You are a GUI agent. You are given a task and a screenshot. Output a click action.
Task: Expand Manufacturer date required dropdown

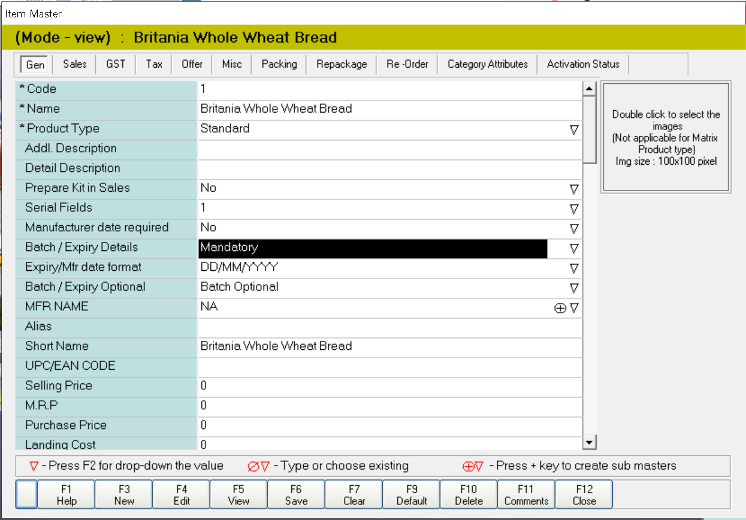pyautogui.click(x=574, y=229)
